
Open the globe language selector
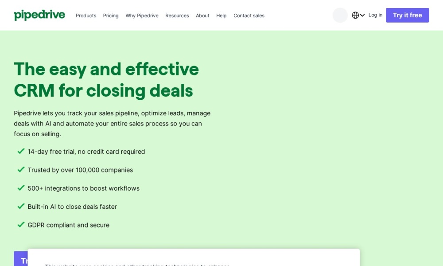[355, 15]
